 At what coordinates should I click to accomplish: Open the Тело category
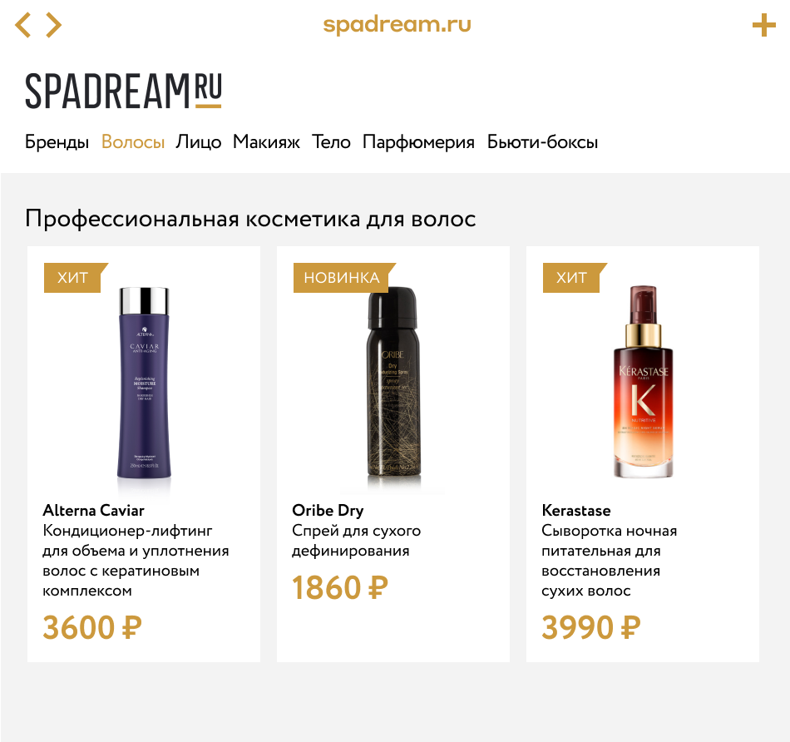331,142
